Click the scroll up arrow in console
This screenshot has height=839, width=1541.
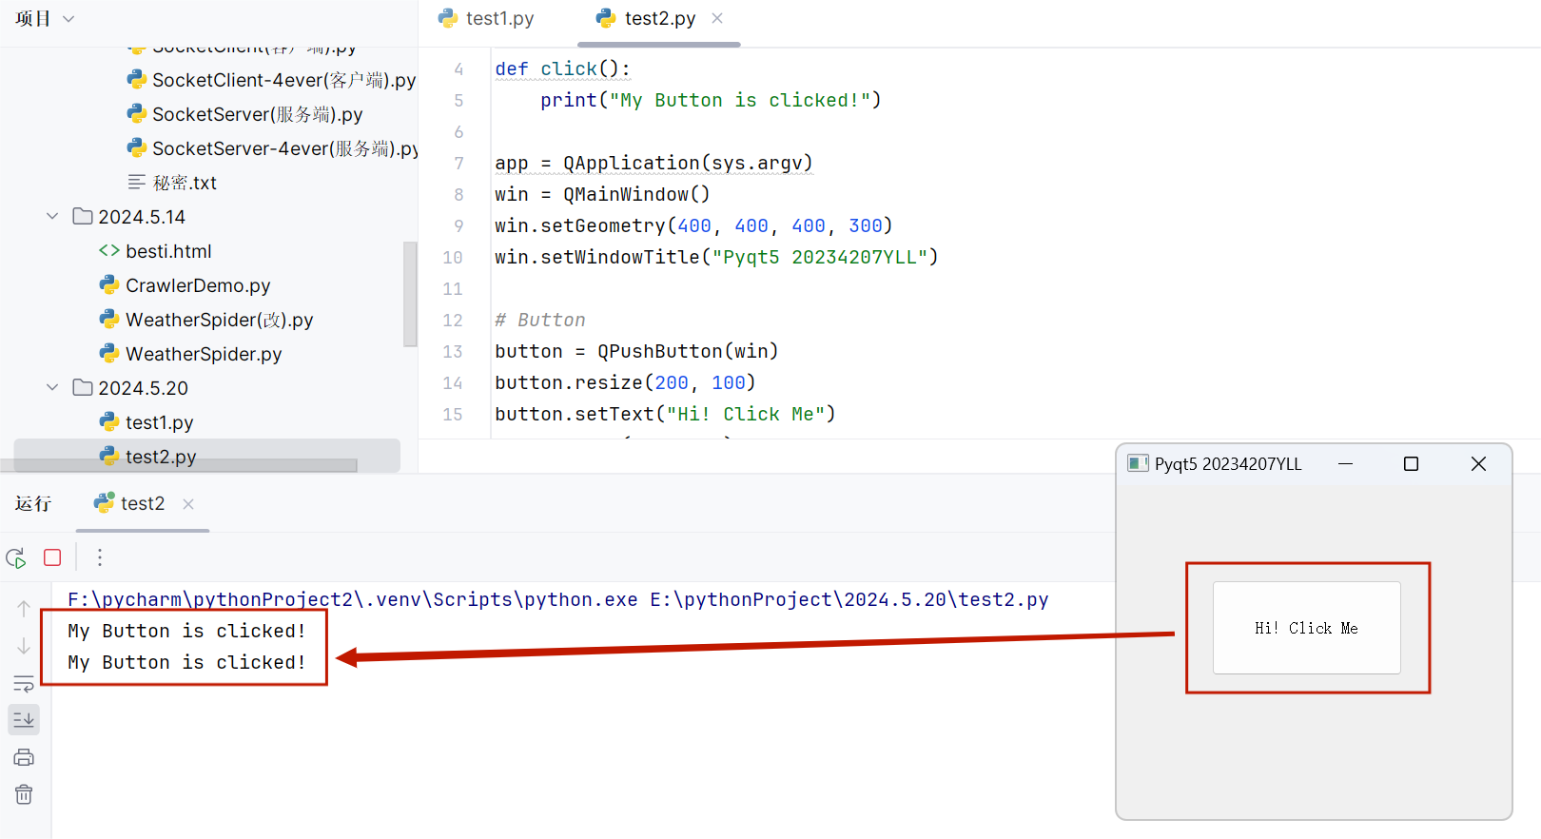click(24, 609)
